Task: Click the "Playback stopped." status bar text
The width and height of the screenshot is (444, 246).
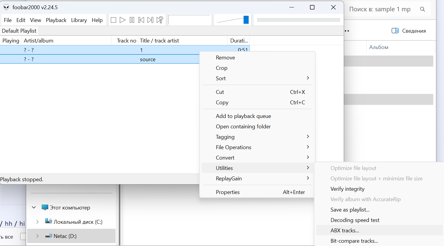Action: 22,179
